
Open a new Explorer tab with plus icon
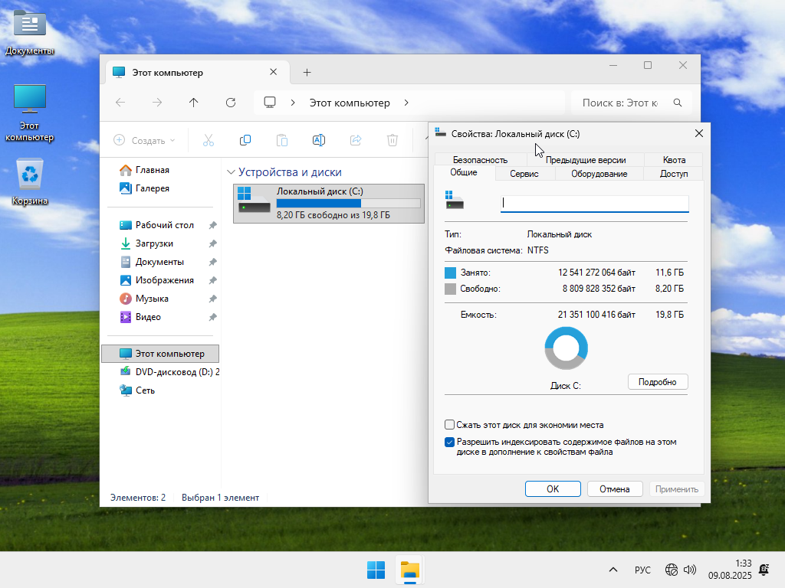307,73
